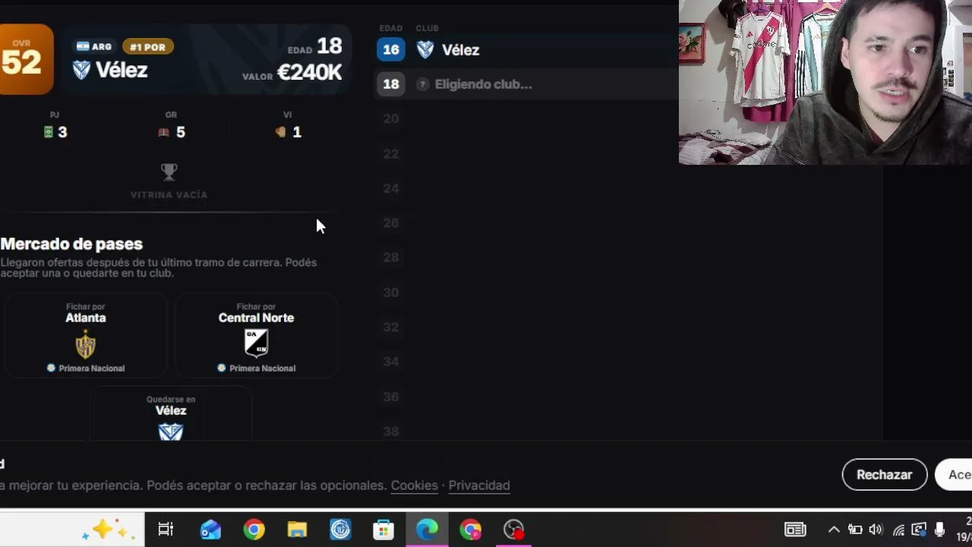The image size is (972, 547).
Task: Click the VI glove icon
Action: tap(281, 132)
